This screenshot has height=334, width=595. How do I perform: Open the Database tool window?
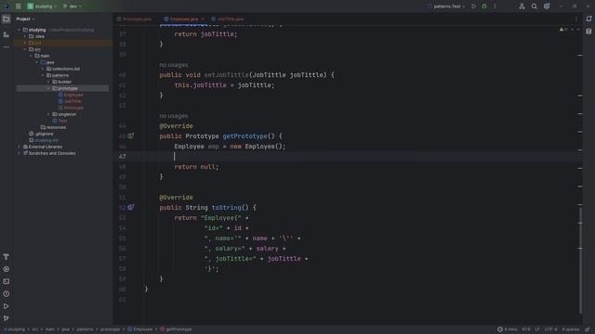click(x=588, y=32)
